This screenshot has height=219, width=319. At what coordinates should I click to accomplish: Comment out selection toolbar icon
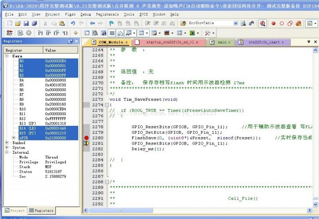coord(164,23)
